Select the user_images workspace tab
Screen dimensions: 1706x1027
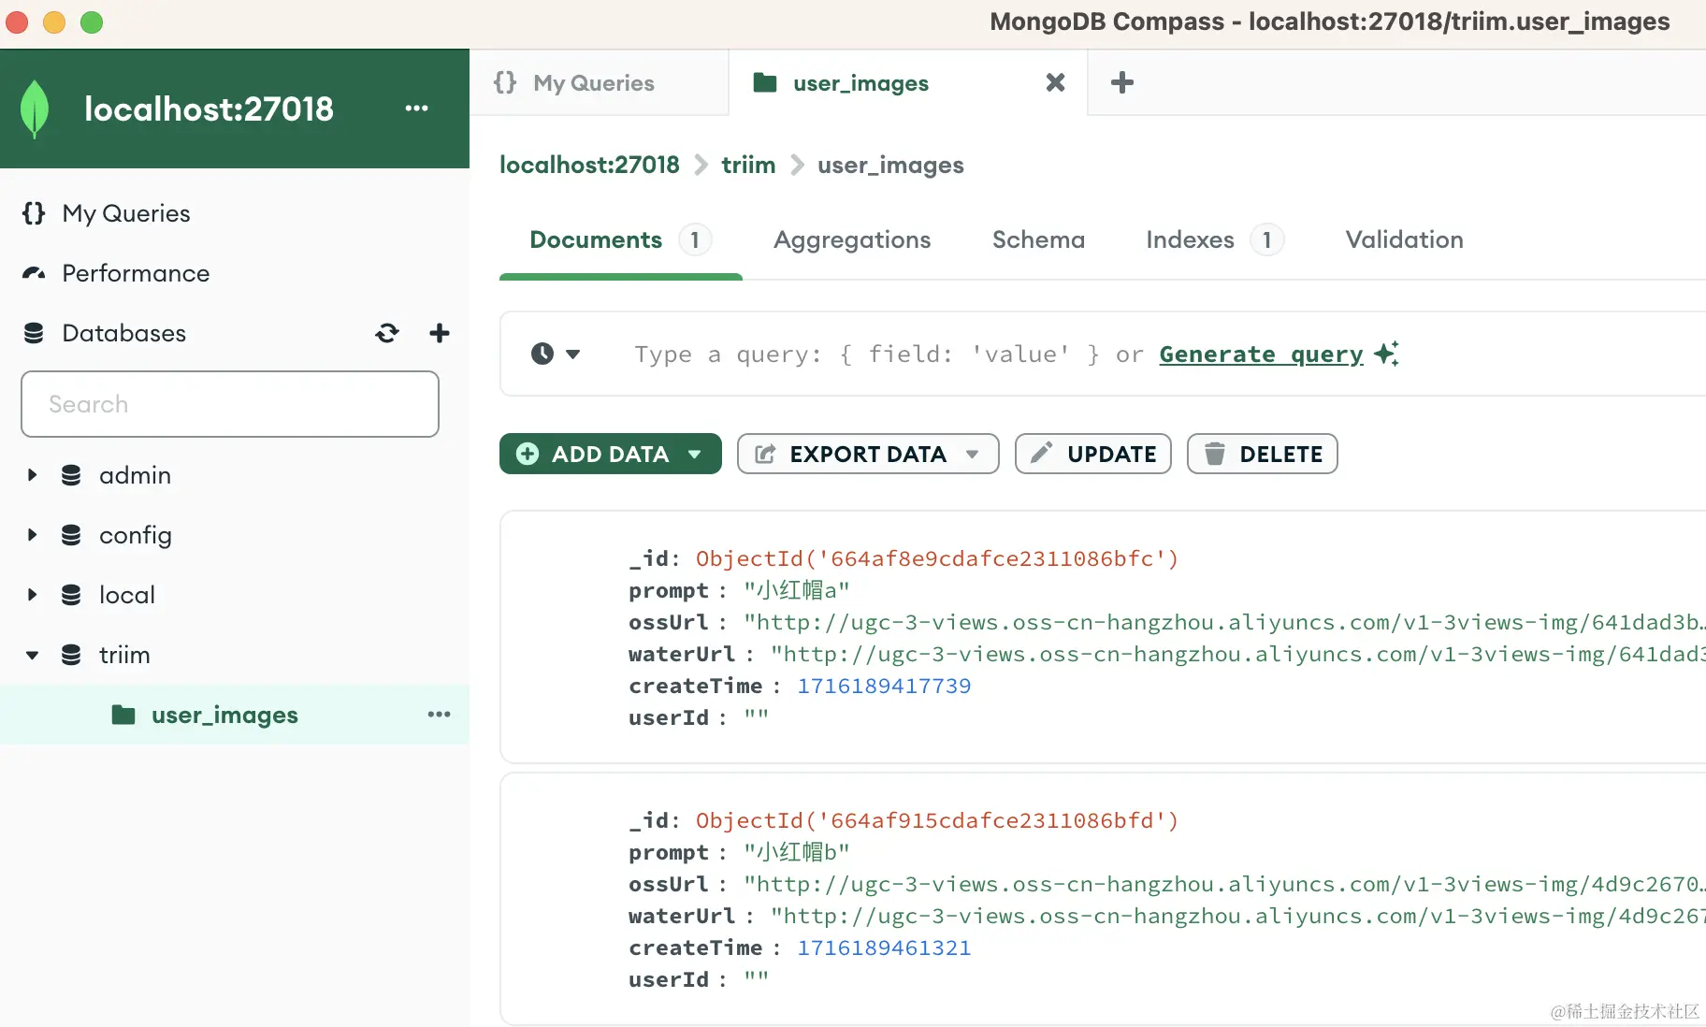pyautogui.click(x=907, y=82)
